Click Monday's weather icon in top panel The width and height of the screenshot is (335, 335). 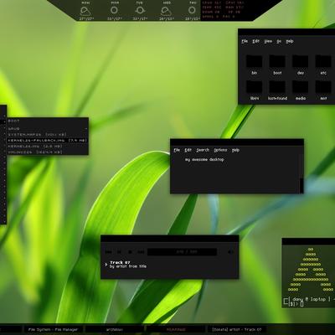114,11
